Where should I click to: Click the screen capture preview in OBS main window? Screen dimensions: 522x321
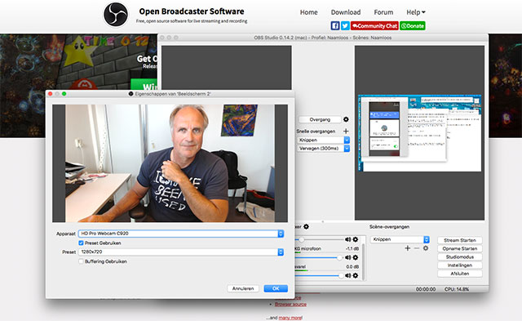click(x=419, y=133)
